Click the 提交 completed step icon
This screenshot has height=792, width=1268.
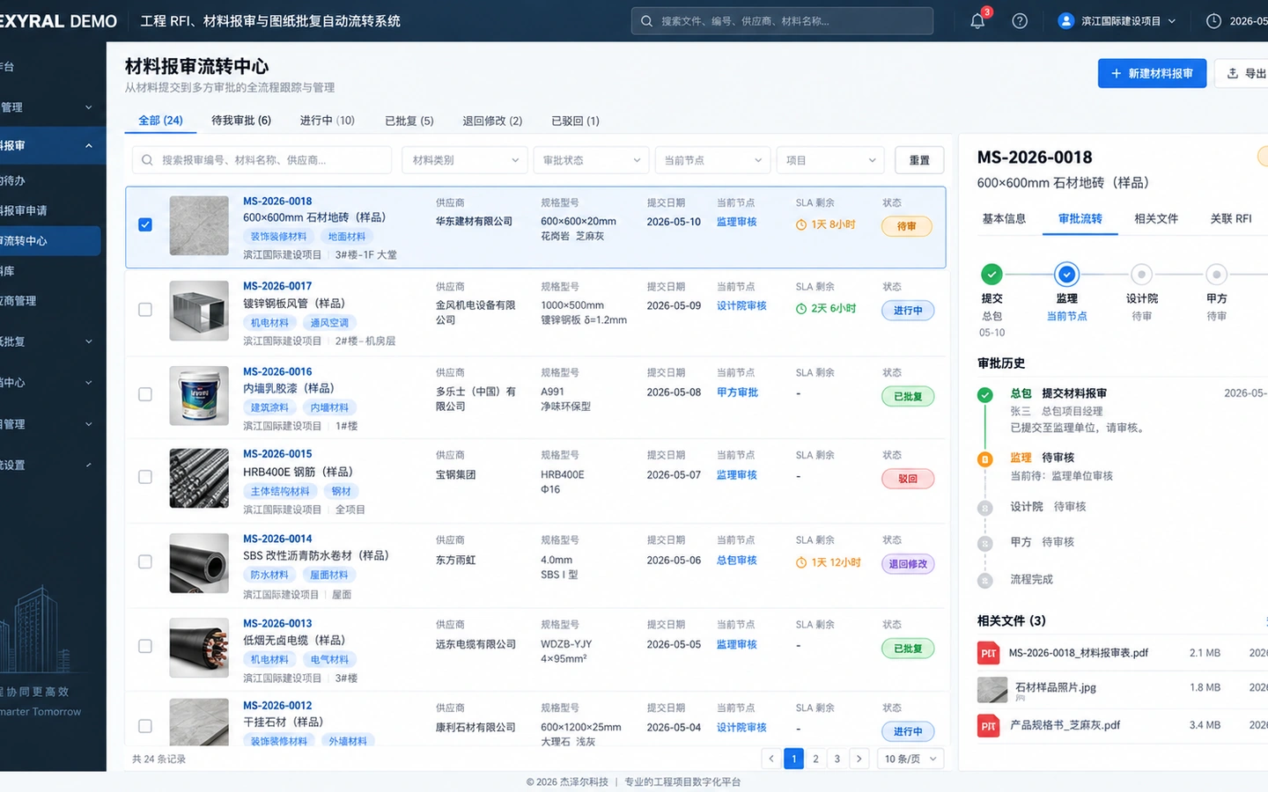click(992, 275)
